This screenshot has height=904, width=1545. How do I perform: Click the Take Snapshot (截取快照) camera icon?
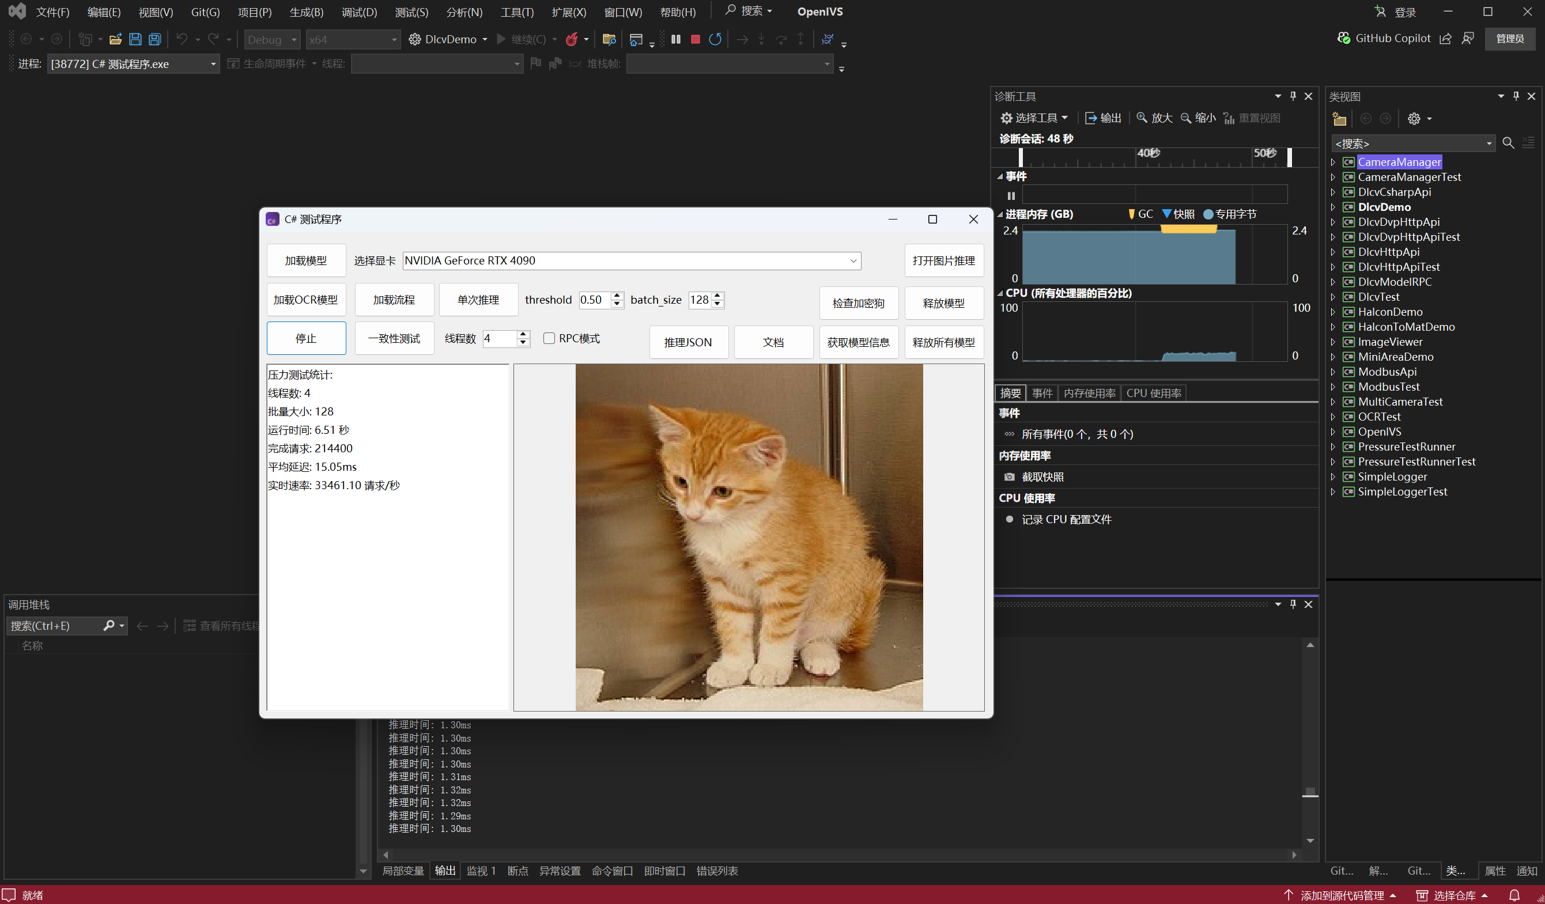coord(1009,477)
